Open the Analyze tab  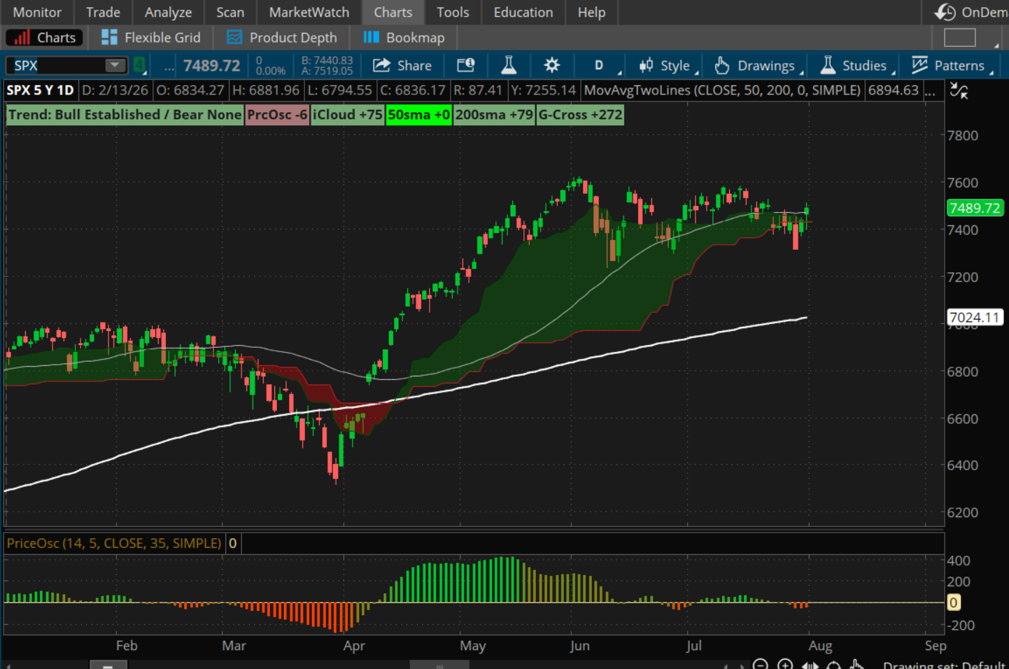[x=168, y=12]
